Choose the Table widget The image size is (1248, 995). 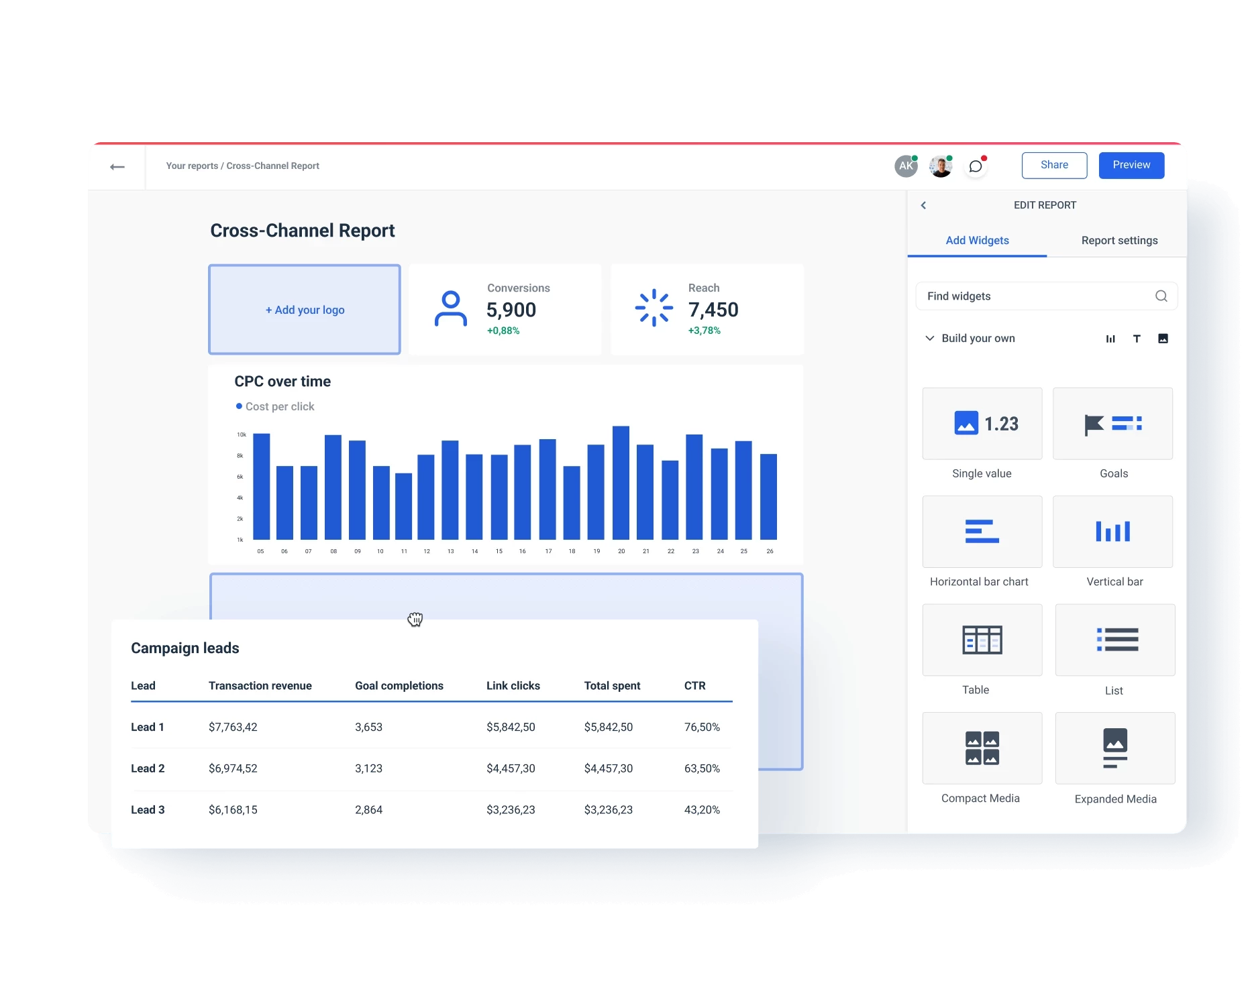click(982, 640)
